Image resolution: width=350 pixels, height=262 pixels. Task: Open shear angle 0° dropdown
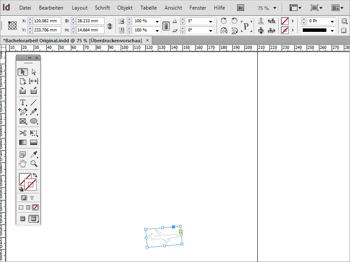point(210,31)
